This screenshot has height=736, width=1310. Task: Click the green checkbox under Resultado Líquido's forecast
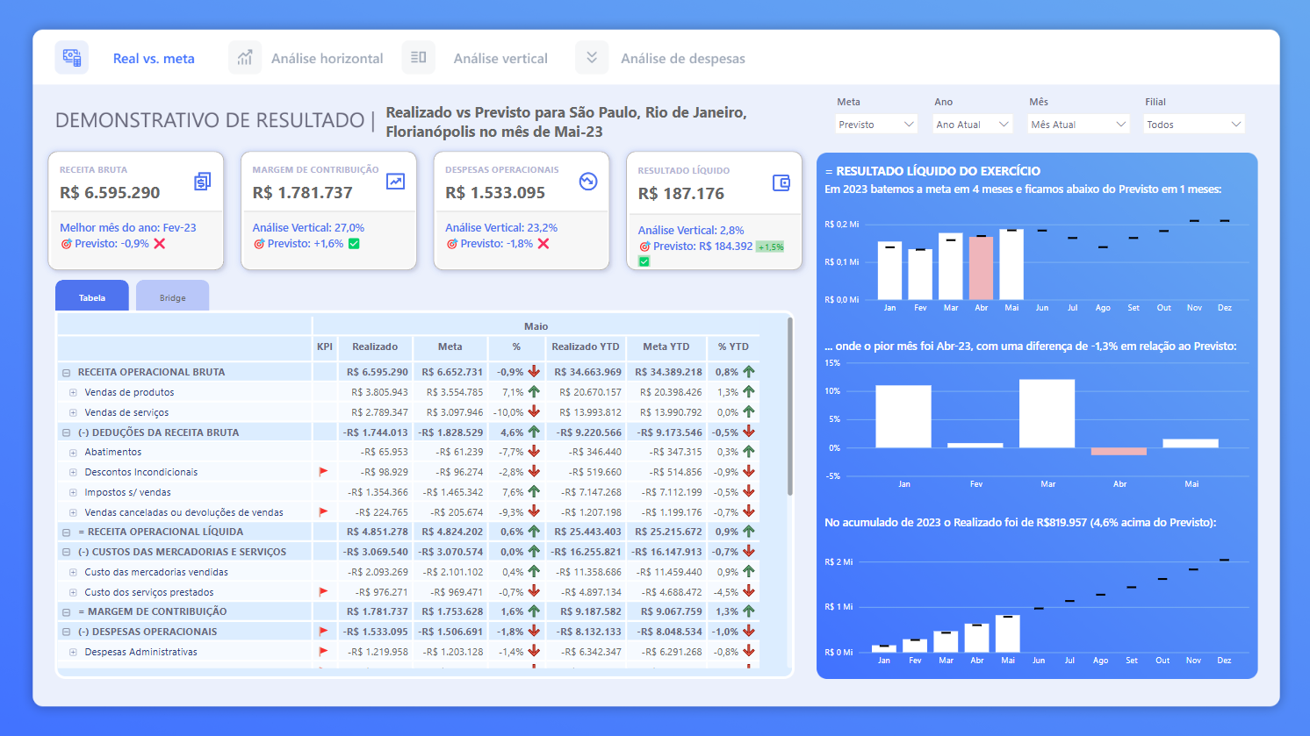644,261
